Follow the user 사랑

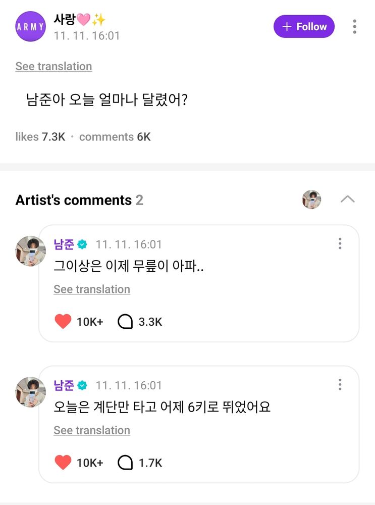click(x=304, y=26)
